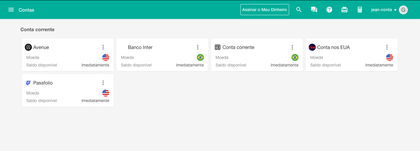The width and height of the screenshot is (420, 151).
Task: Click the Avenue account logo
Action: click(28, 47)
